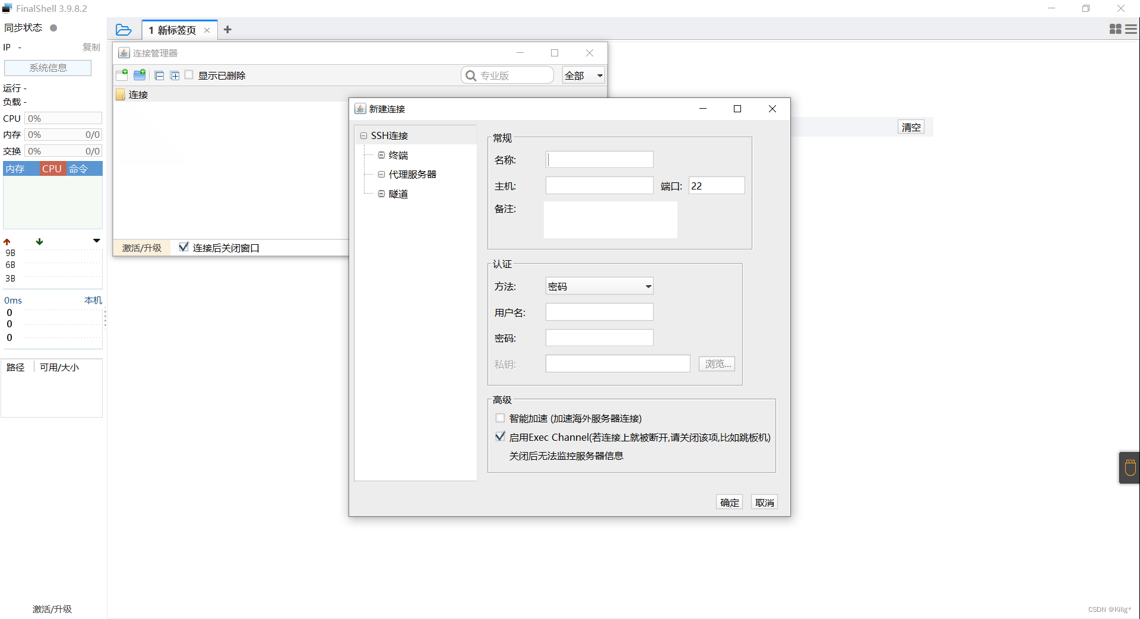The image size is (1140, 619).
Task: Disable 启用Exec Channel checkbox
Action: (501, 437)
